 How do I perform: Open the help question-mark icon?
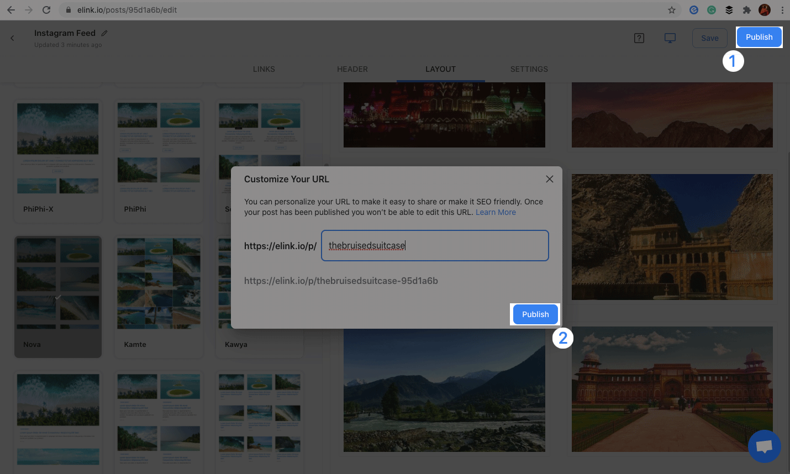click(639, 38)
